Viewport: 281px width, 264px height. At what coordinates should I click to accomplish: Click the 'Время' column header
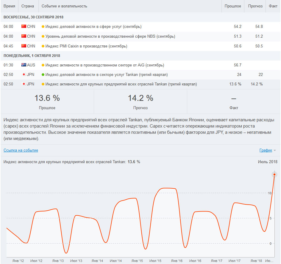pos(9,6)
